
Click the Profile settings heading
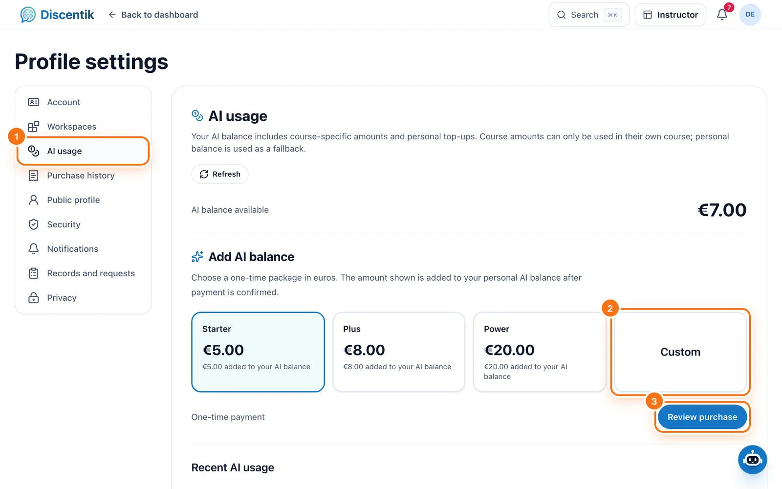(91, 62)
